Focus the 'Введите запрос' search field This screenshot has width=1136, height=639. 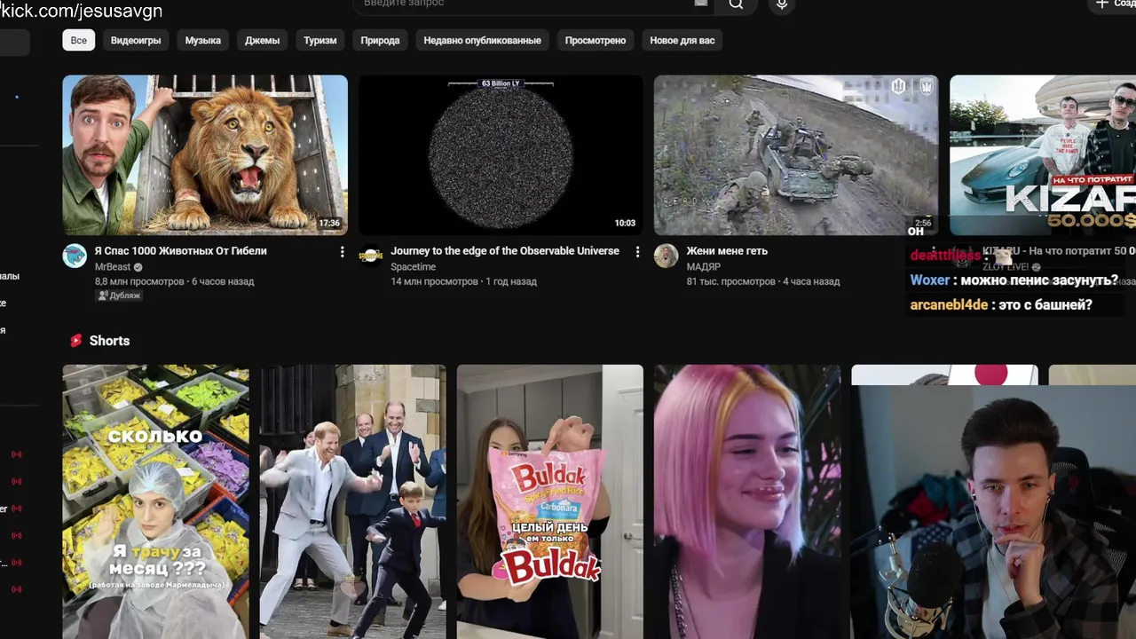pos(532,4)
